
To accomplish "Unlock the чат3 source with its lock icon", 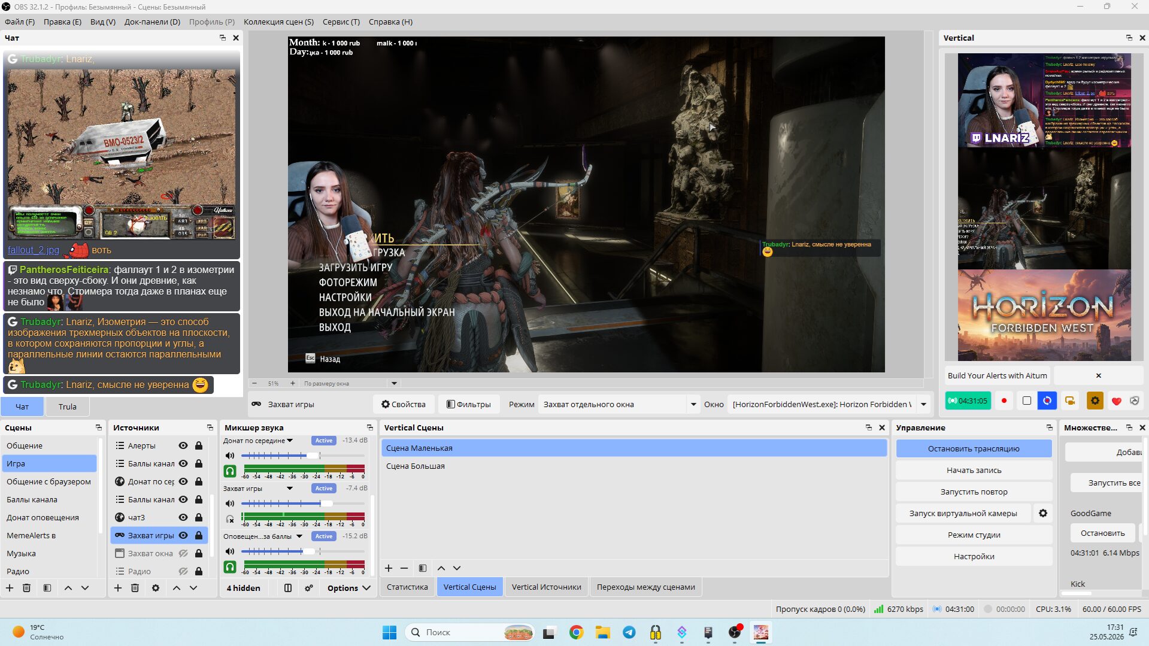I will tap(199, 517).
